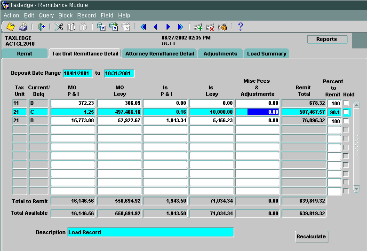Image resolution: width=367 pixels, height=251 pixels.
Task: Open the Query menu
Action: 46,16
